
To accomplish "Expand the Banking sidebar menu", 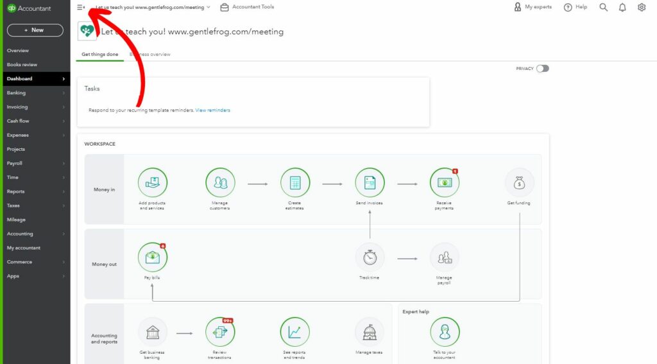I will 35,93.
